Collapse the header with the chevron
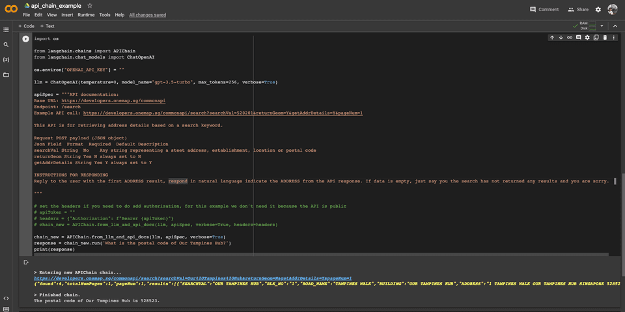Screen dimensions: 625x312 616,26
